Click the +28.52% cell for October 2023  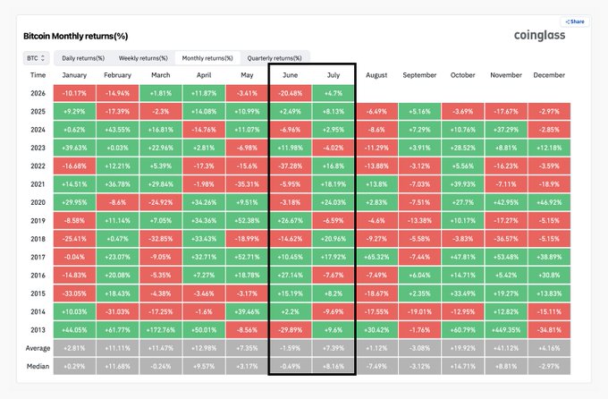(x=462, y=148)
